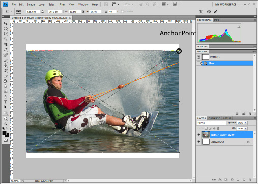Screen dimensions: 258x184
Task: Select the Lasso tool
Action: pos(6,34)
